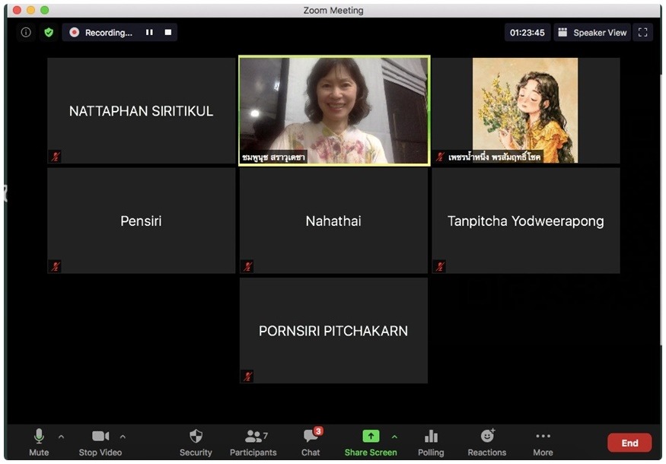This screenshot has height=464, width=666.
Task: Click the Share Screen button
Action: [370, 442]
